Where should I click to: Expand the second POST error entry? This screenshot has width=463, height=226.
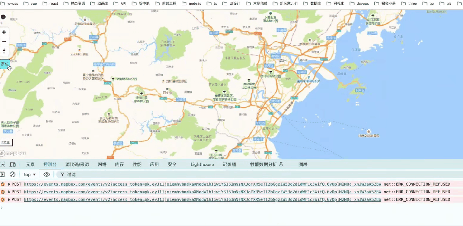9,192
